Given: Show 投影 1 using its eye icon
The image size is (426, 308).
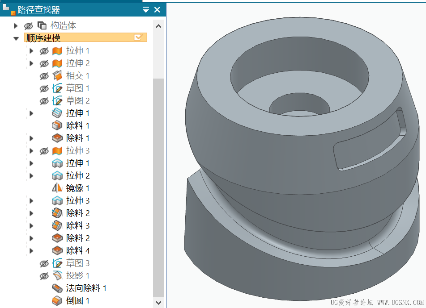Looking at the screenshot, I should tap(44, 276).
